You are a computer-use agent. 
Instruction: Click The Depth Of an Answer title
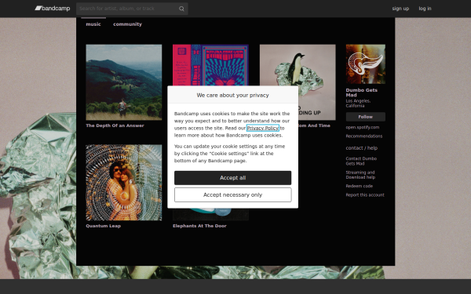[x=115, y=125]
